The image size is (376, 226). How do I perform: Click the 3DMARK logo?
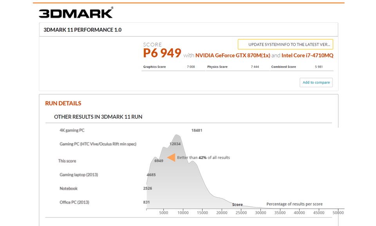(x=76, y=12)
